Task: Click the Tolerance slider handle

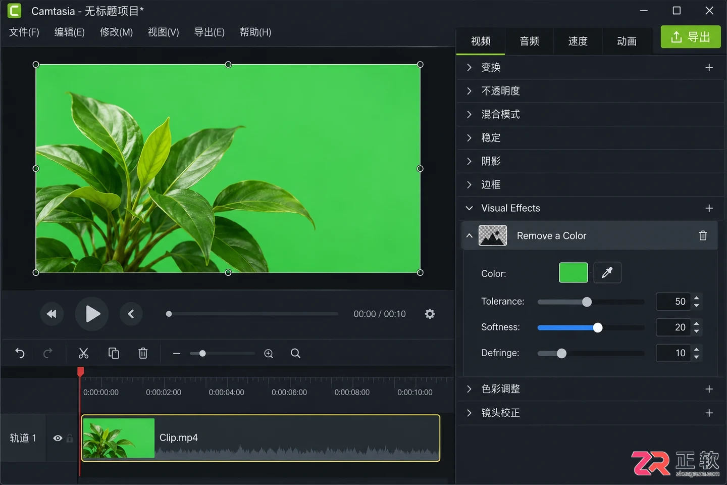Action: (x=587, y=302)
